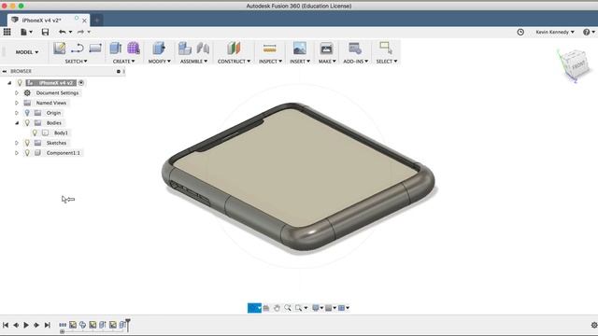The width and height of the screenshot is (598, 336).
Task: Click the Pan hand tool
Action: pos(277,308)
